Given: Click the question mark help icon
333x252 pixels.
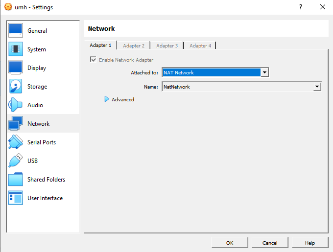Looking at the screenshot, I should pos(301,7).
